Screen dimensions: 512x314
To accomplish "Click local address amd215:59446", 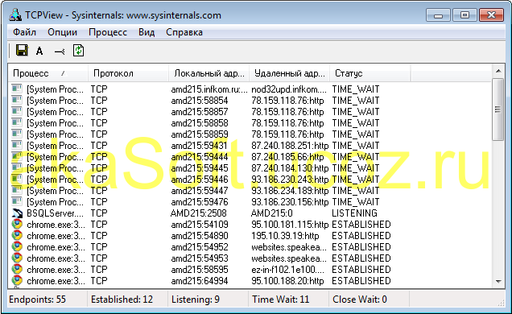I will point(200,180).
